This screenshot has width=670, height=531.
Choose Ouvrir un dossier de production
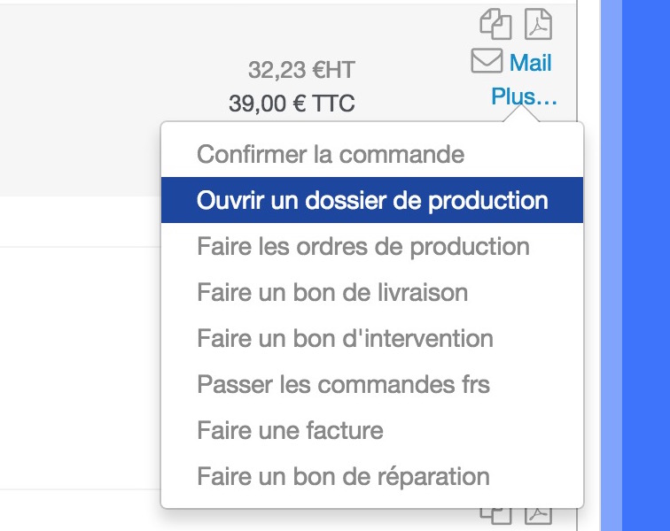(x=372, y=200)
